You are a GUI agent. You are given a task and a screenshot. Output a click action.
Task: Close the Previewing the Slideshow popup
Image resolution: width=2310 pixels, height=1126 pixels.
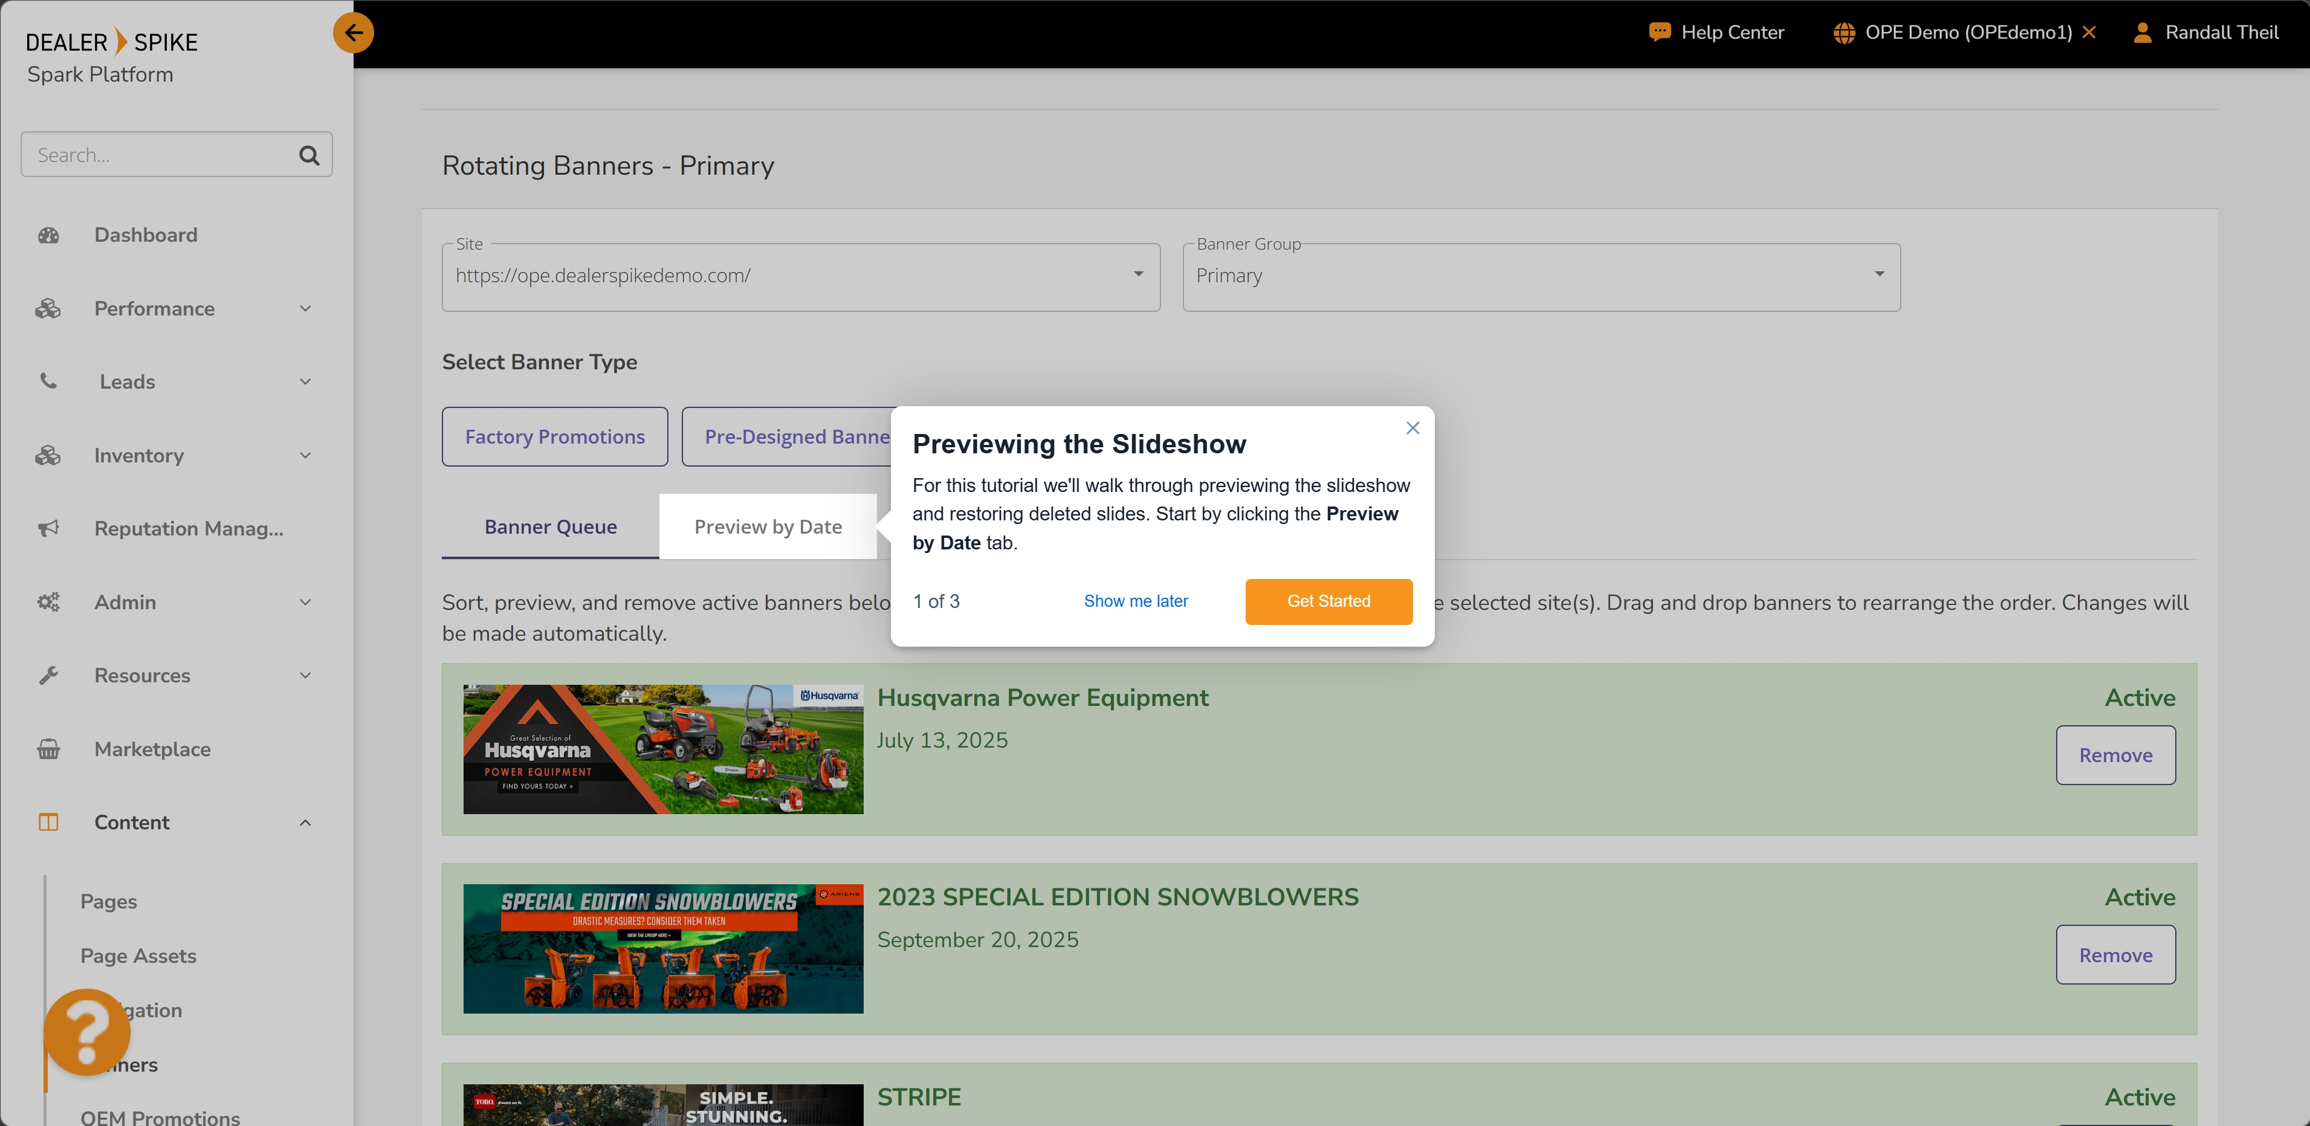(x=1412, y=429)
